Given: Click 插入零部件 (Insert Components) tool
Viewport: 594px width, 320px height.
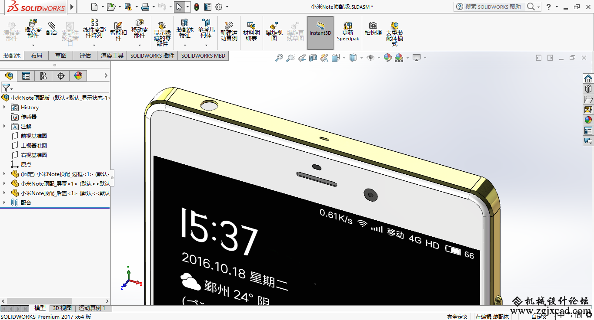Looking at the screenshot, I should coord(33,29).
